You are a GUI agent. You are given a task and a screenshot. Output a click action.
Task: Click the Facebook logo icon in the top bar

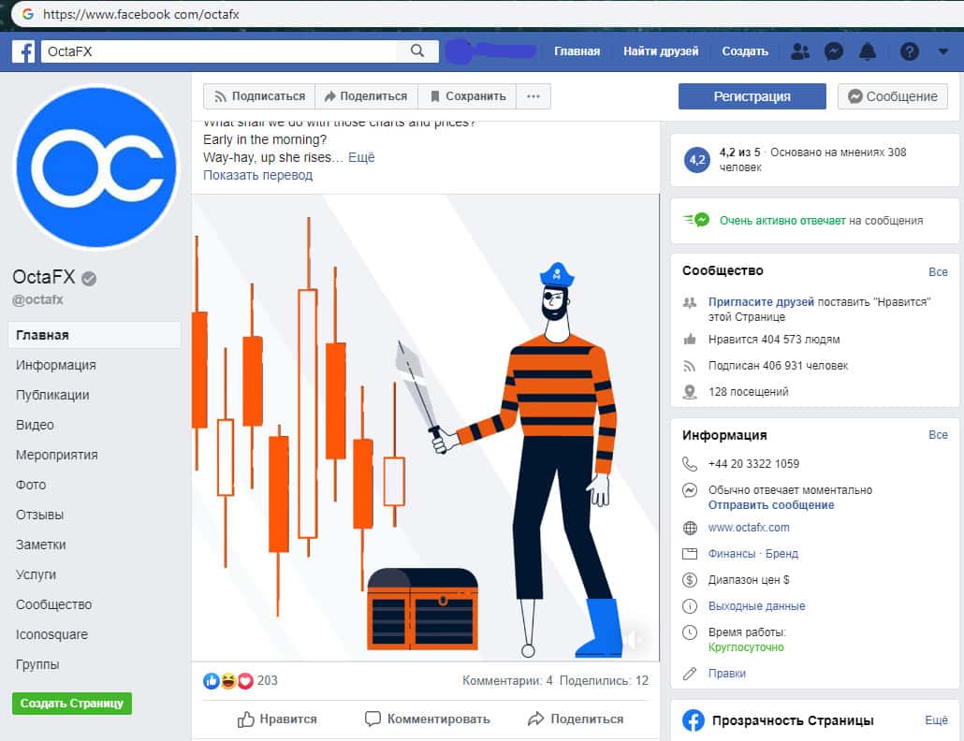pos(23,51)
